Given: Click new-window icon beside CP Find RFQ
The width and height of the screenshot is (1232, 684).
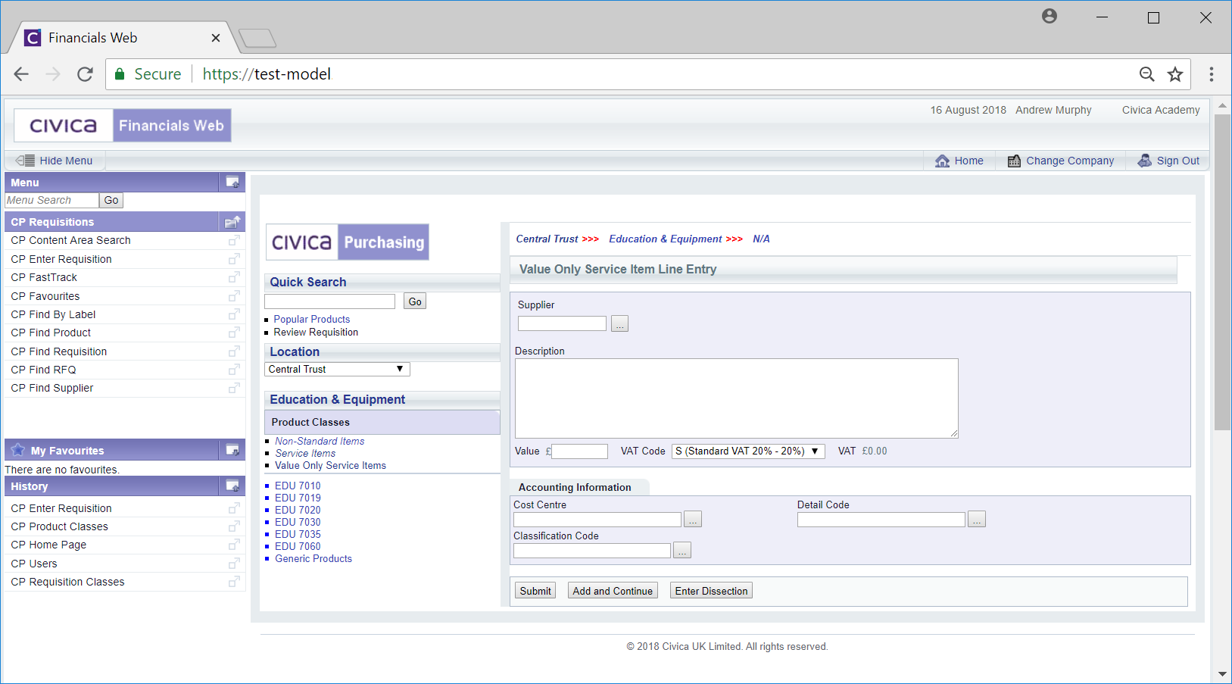Looking at the screenshot, I should (x=234, y=370).
